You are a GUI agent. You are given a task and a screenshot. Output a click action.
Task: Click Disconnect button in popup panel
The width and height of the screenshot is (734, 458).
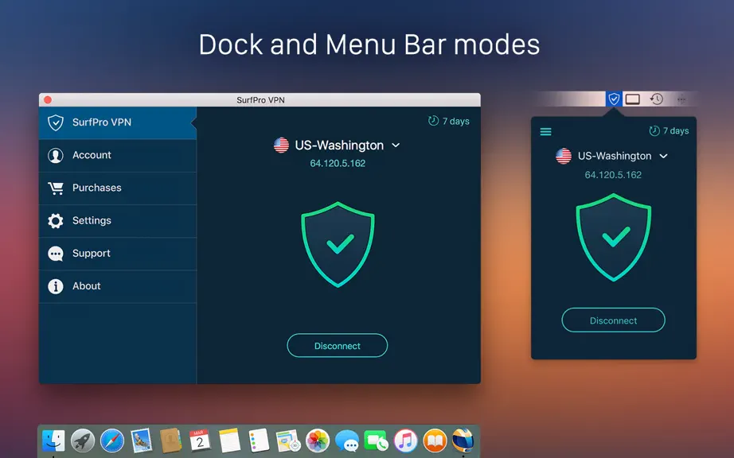pos(613,320)
